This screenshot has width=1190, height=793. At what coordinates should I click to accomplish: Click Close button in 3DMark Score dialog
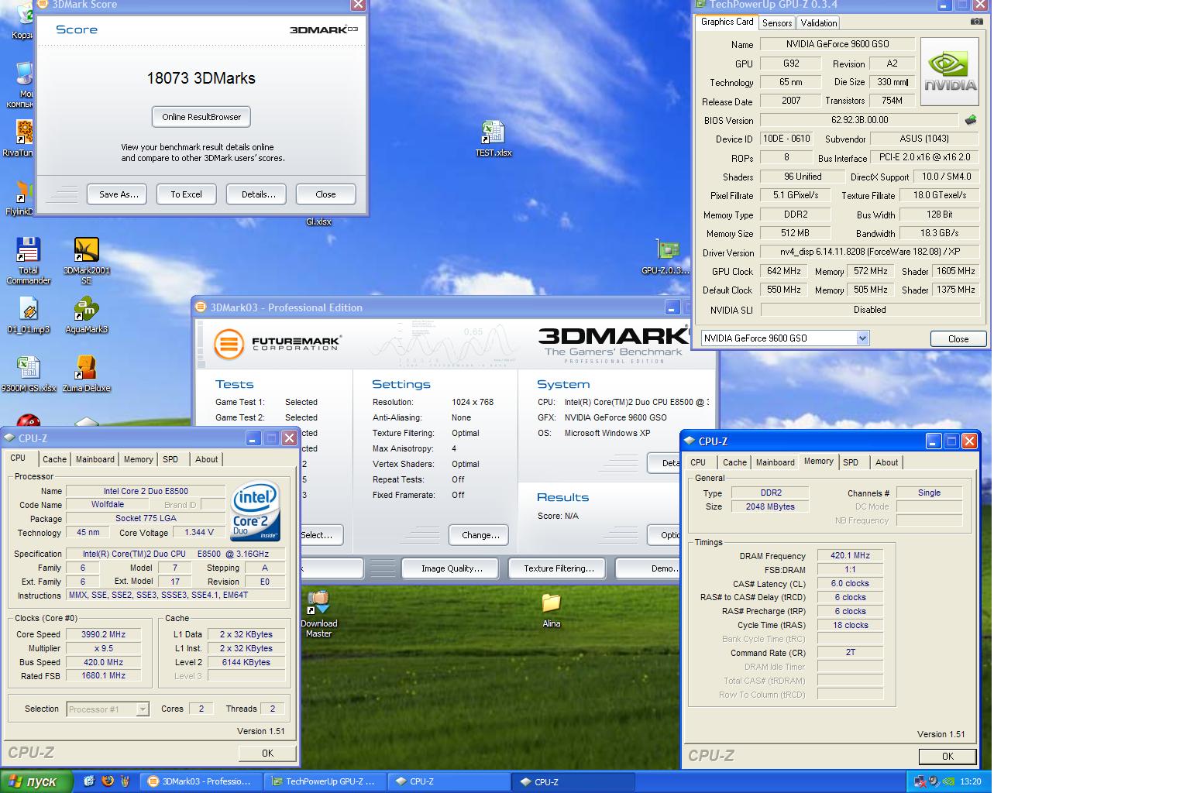325,194
